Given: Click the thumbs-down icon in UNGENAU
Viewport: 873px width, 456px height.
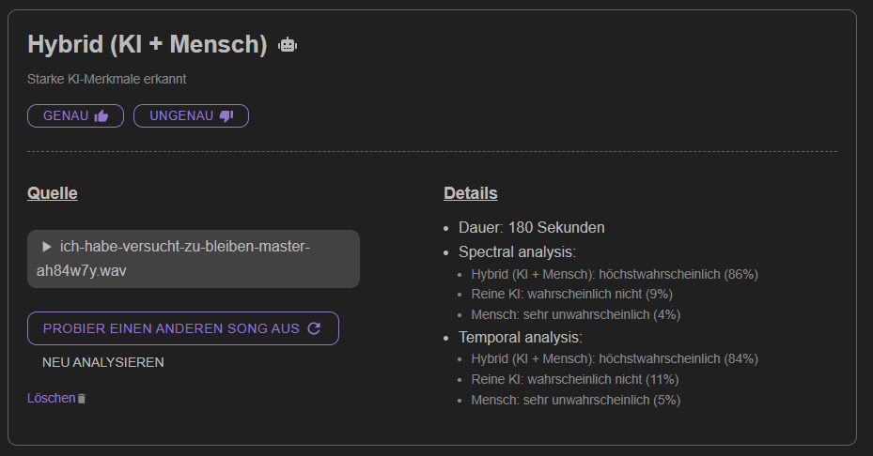Looking at the screenshot, I should (226, 115).
